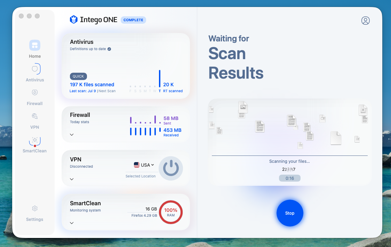
Task: Open the Settings gear icon
Action: 35,208
